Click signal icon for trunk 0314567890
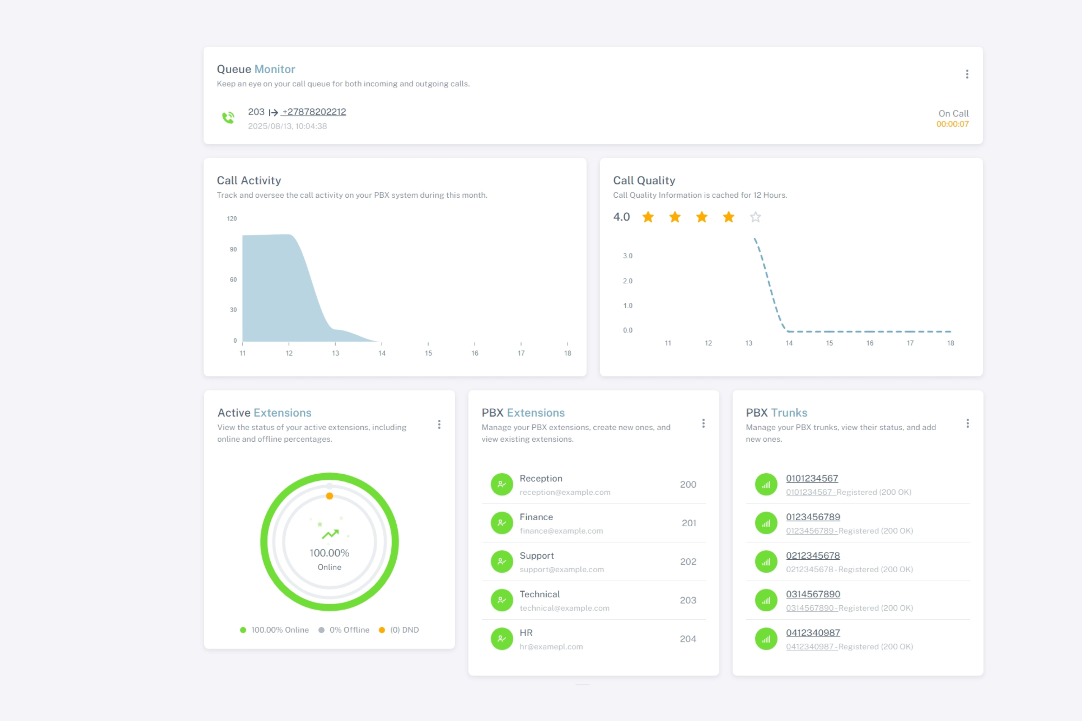 [766, 600]
